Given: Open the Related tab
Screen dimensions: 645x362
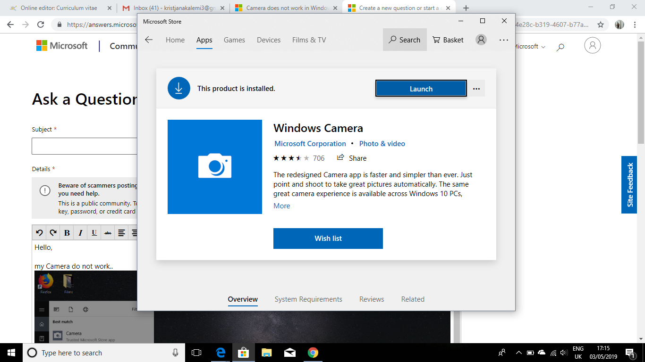Looking at the screenshot, I should [x=413, y=299].
